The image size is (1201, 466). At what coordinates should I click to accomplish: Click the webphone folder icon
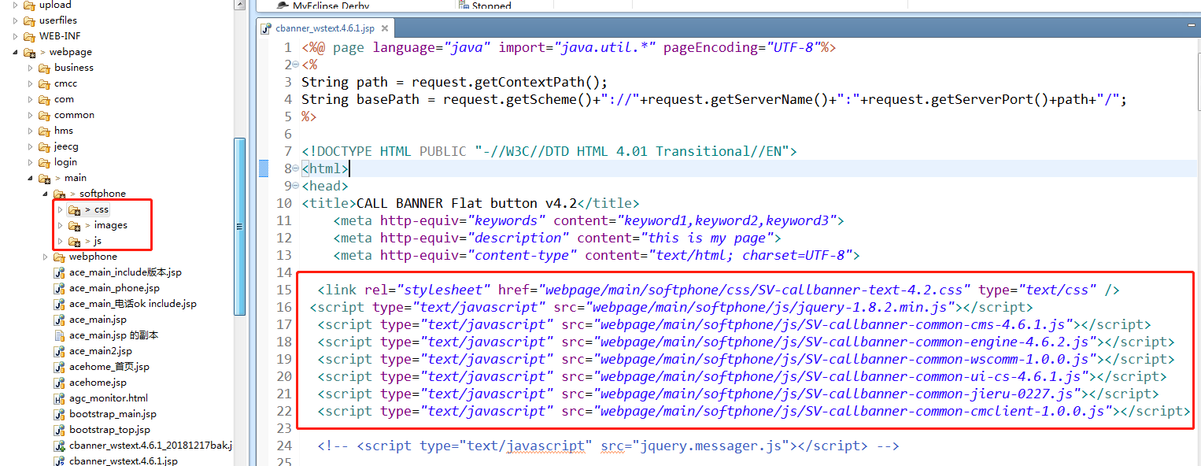pos(59,257)
